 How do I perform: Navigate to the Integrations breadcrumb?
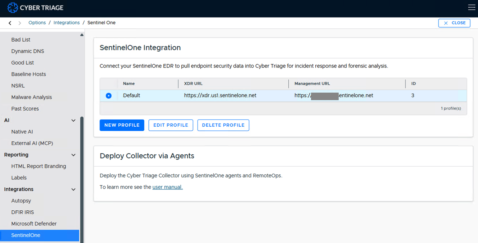(66, 23)
